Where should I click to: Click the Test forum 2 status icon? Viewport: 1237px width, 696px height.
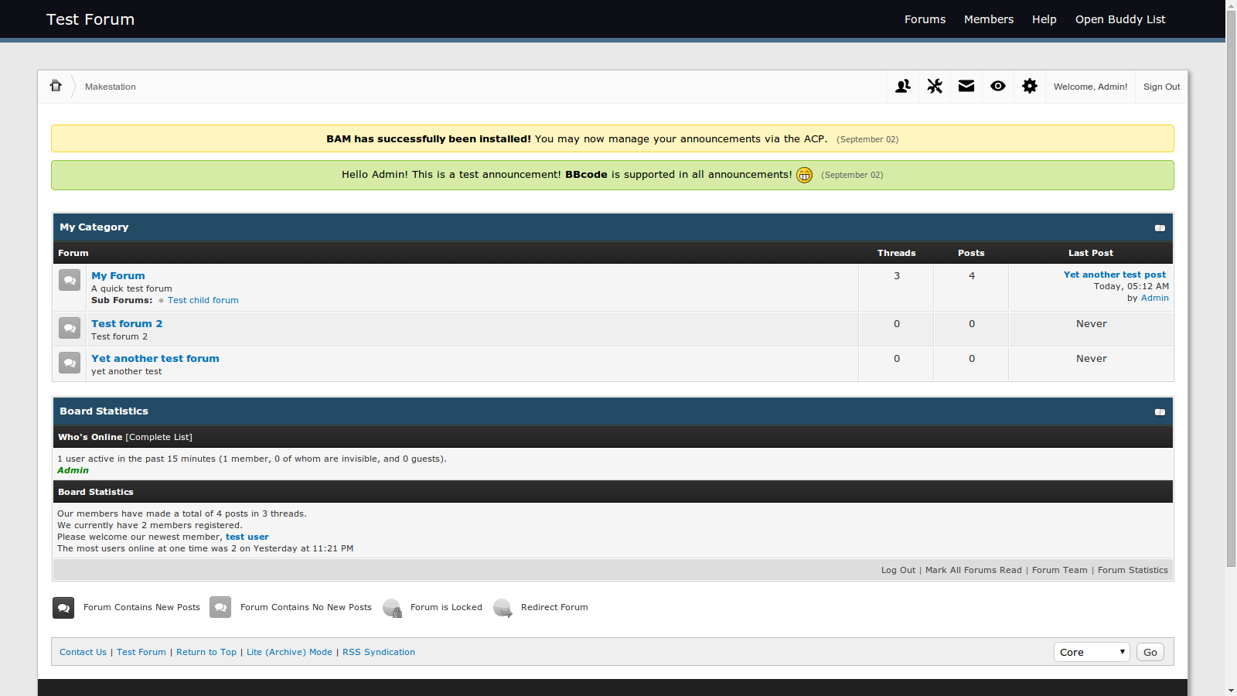tap(70, 328)
